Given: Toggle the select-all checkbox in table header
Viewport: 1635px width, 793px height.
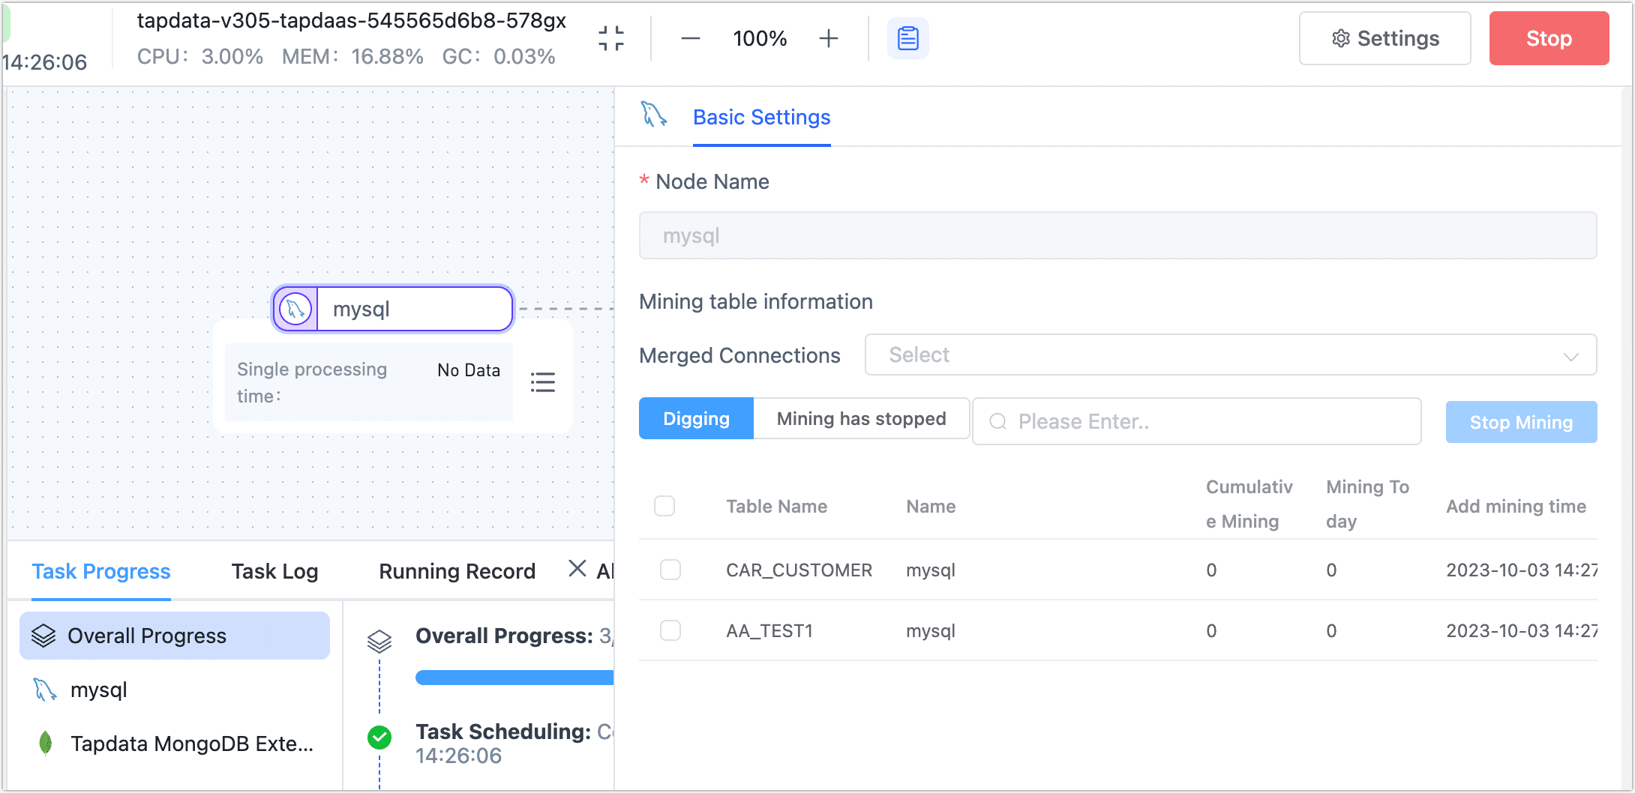Looking at the screenshot, I should (664, 506).
